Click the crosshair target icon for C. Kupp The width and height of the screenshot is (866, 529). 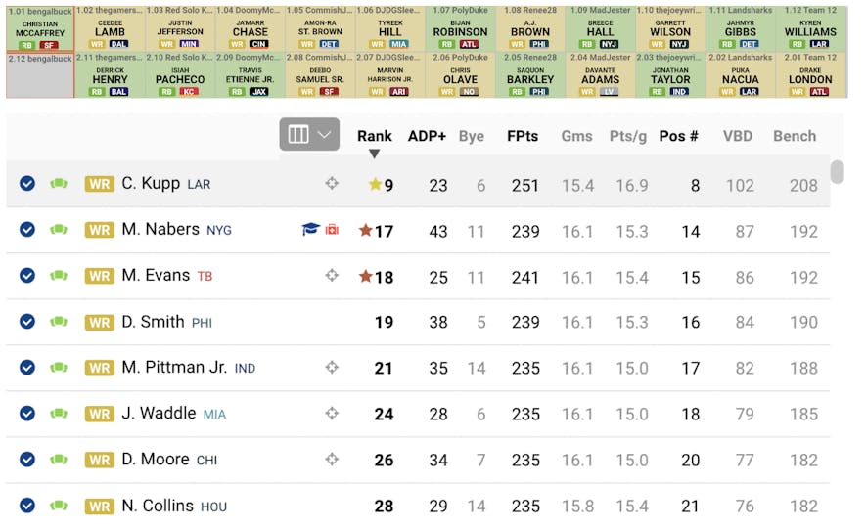tap(332, 183)
